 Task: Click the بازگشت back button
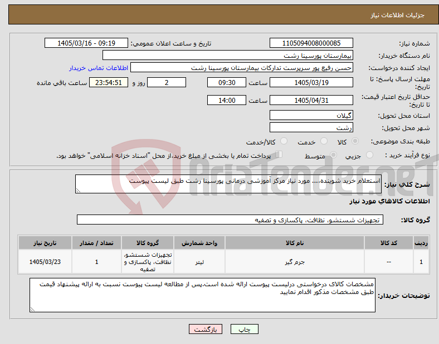(x=206, y=329)
